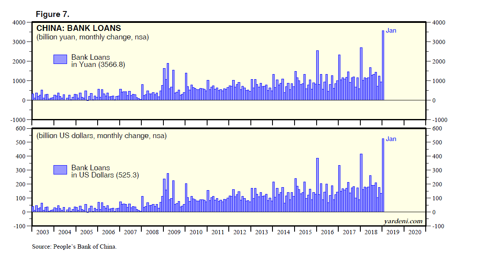
Task: Click the Figure 7. heading
Action: (52, 14)
